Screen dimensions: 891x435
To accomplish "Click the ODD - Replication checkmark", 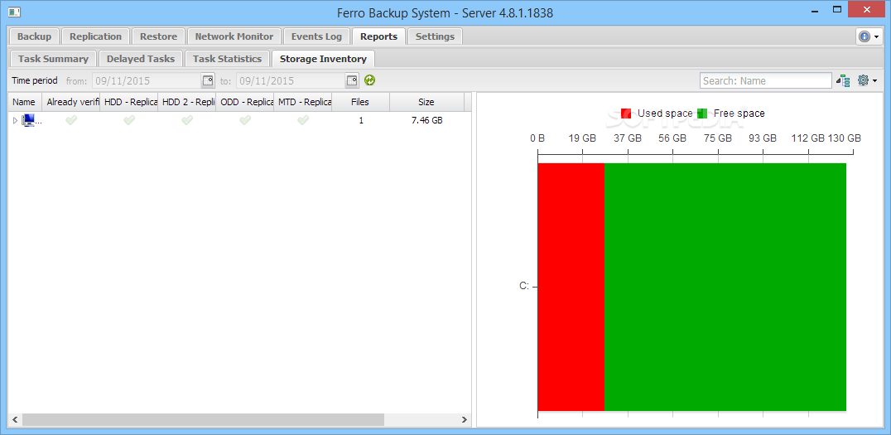I will tap(245, 120).
